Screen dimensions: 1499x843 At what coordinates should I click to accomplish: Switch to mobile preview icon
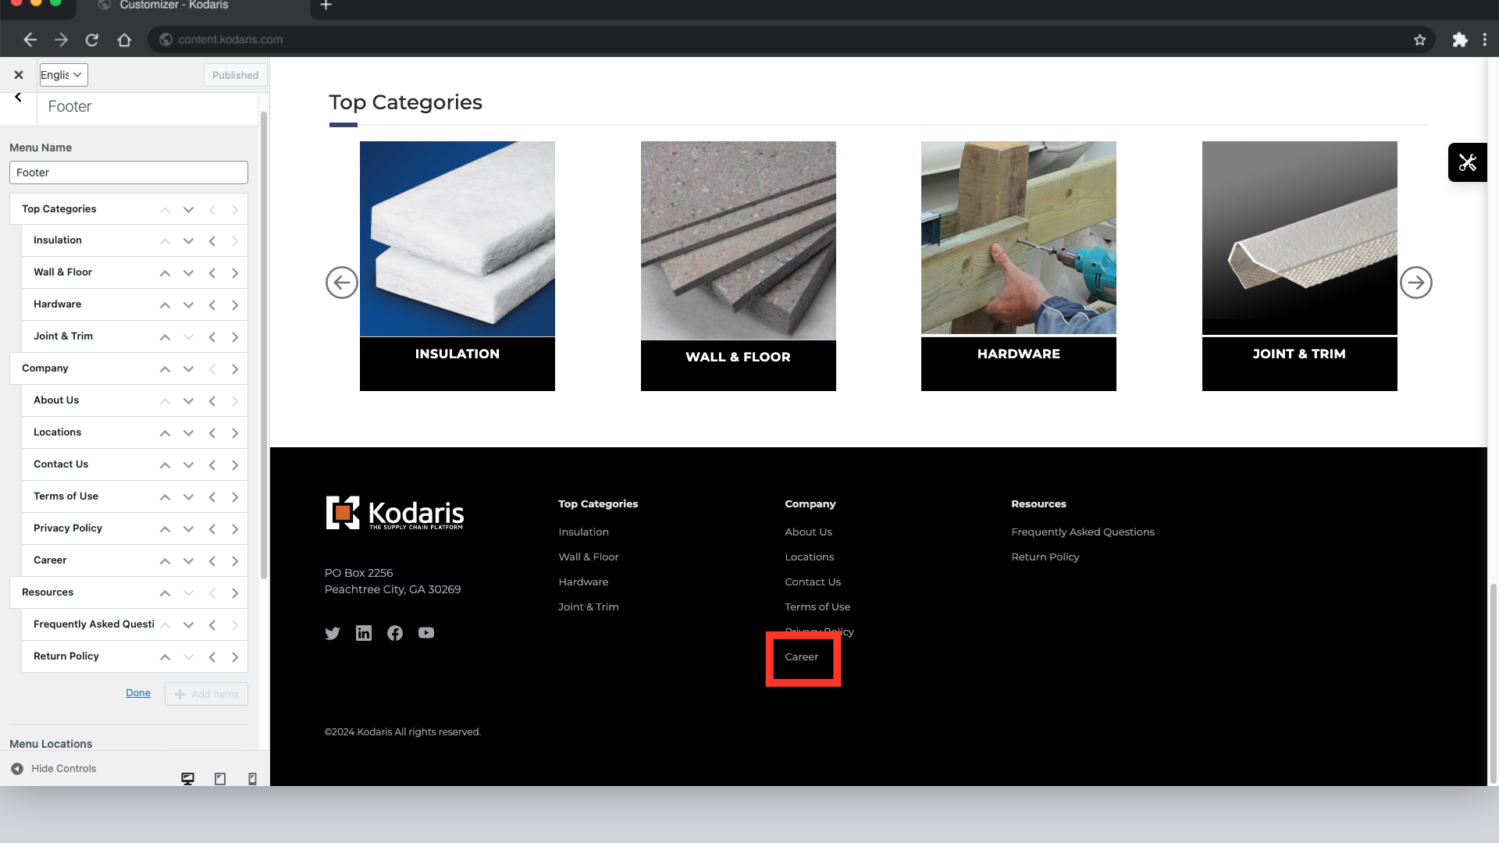coord(252,779)
